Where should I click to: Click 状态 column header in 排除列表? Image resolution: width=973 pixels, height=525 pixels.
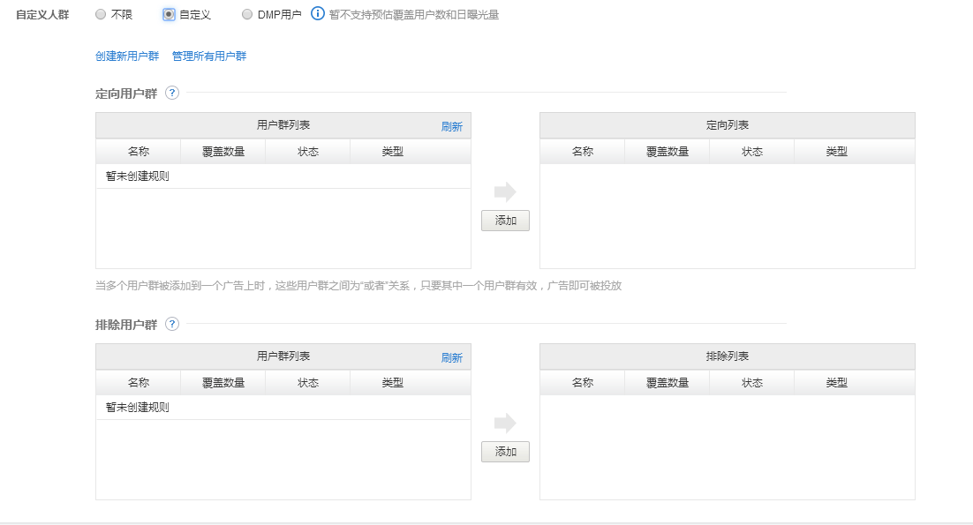click(x=751, y=383)
